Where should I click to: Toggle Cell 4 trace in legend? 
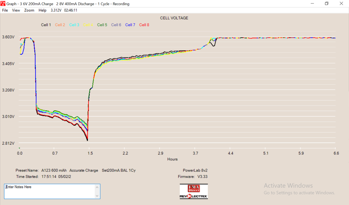point(88,25)
